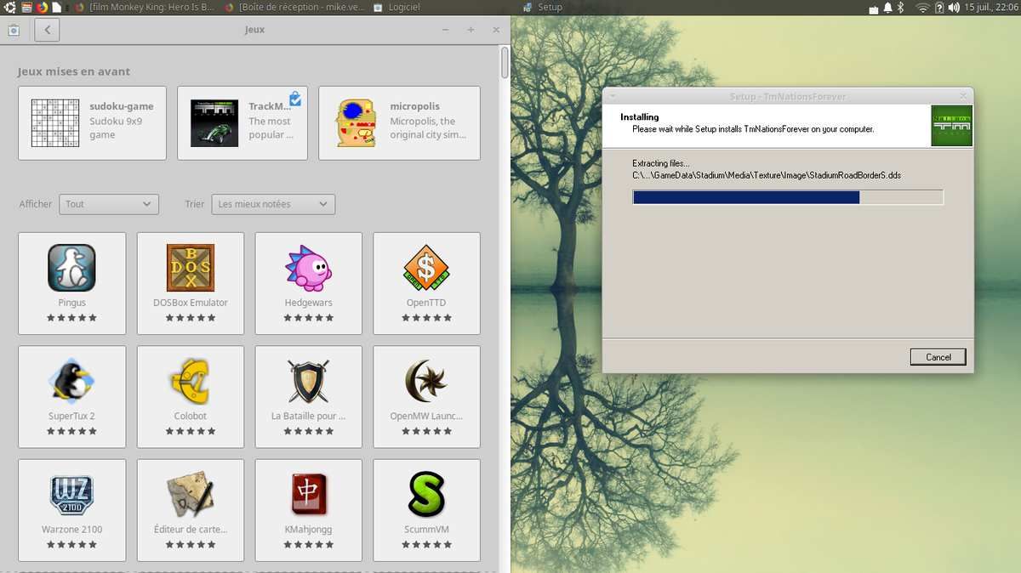Image resolution: width=1021 pixels, height=573 pixels.
Task: Click the Colobot title text
Action: 191,417
